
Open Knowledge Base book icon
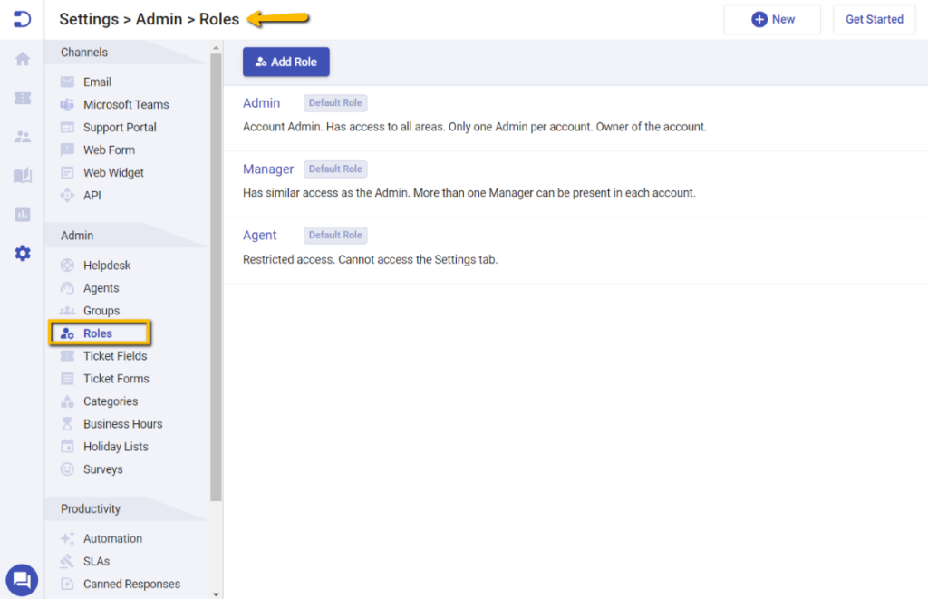coord(23,176)
